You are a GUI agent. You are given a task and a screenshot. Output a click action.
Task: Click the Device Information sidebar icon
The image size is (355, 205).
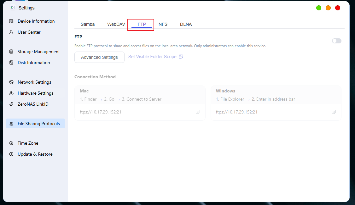click(11, 21)
